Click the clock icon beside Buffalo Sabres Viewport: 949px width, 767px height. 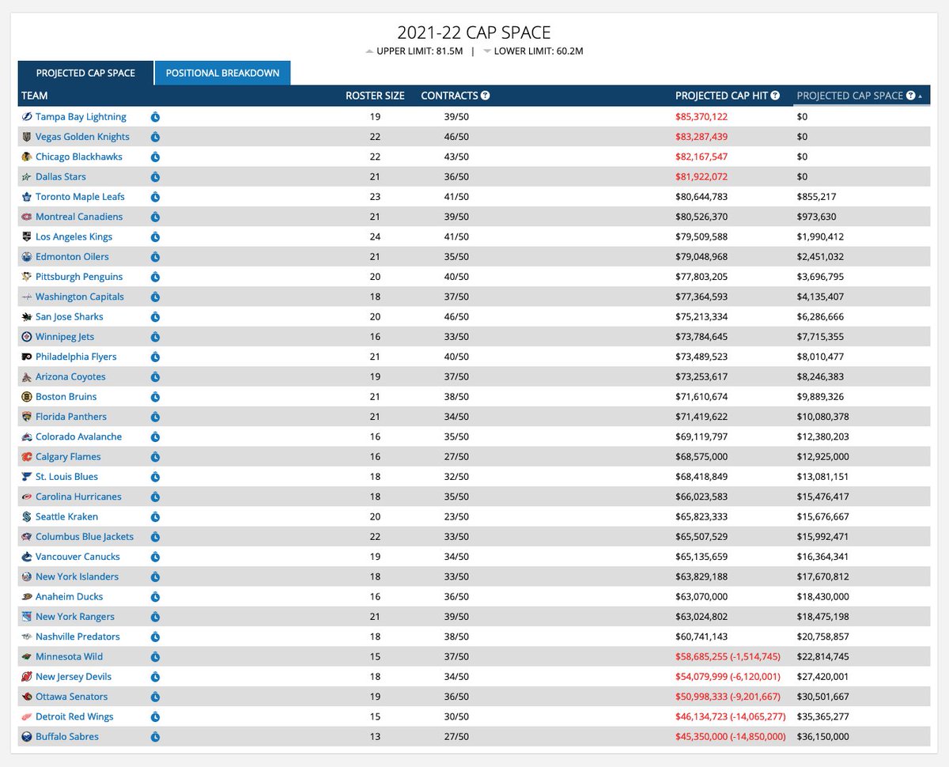click(x=155, y=737)
